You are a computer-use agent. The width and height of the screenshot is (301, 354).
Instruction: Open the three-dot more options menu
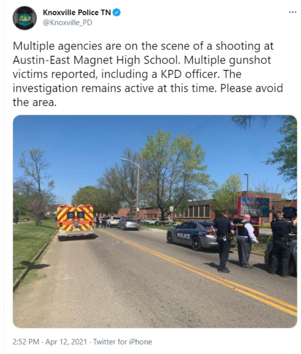tap(292, 12)
